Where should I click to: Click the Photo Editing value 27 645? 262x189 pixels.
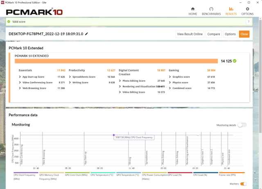[161, 81]
